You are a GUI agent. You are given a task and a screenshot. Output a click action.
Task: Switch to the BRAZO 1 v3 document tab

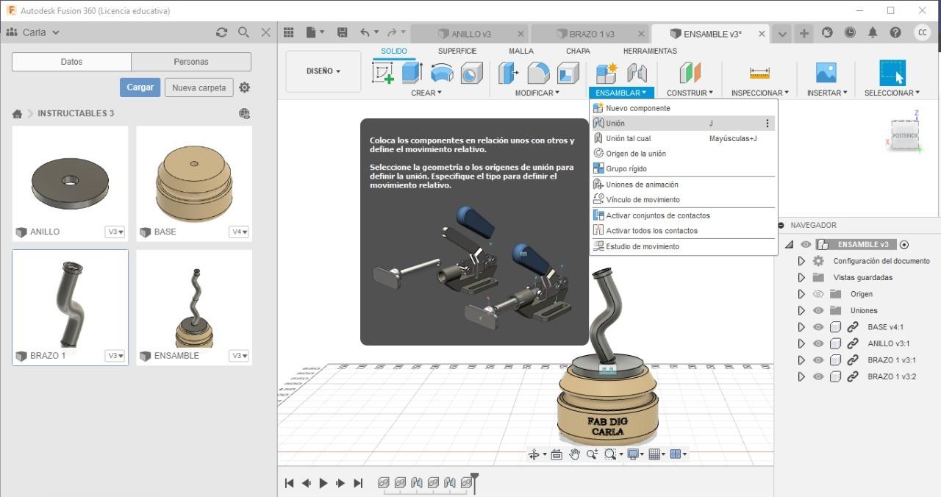coord(590,34)
